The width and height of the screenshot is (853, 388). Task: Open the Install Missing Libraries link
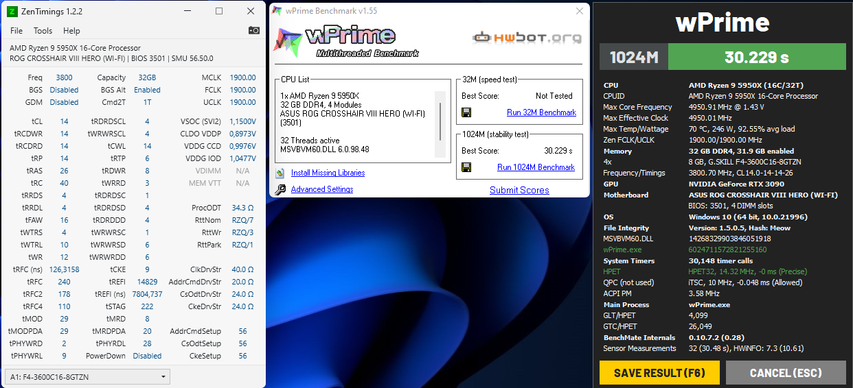coord(328,173)
